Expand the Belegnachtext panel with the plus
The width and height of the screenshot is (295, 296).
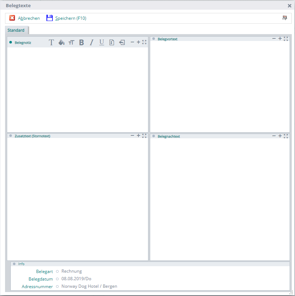(280, 136)
